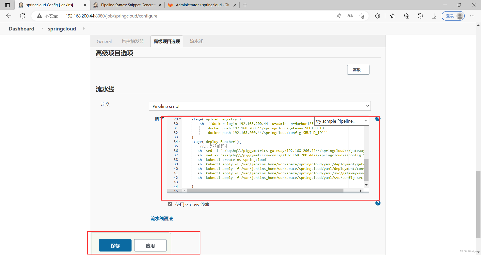Click the script help question icon
This screenshot has height=255, width=481.
378,119
